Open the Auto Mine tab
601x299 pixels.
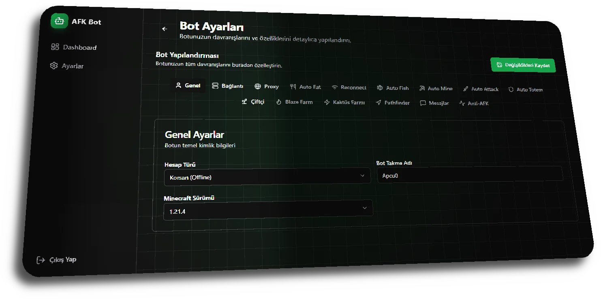tap(436, 89)
